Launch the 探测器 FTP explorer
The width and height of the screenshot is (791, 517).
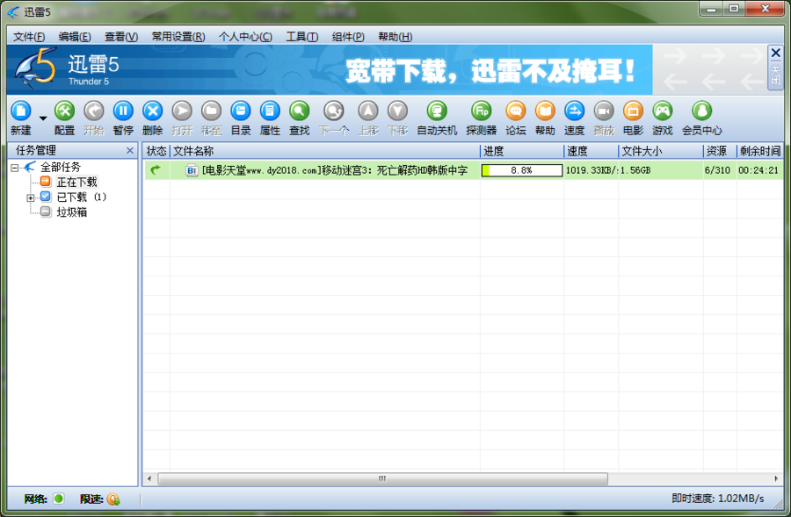point(482,111)
